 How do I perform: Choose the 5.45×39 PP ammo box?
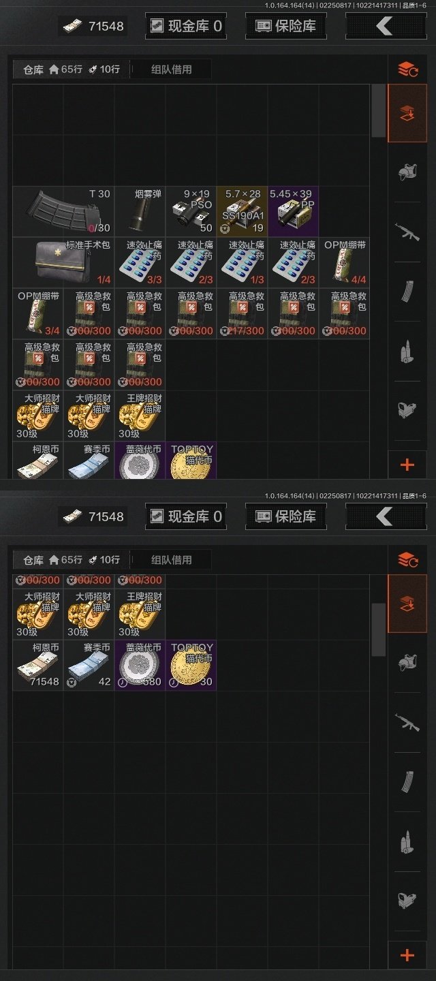click(293, 211)
